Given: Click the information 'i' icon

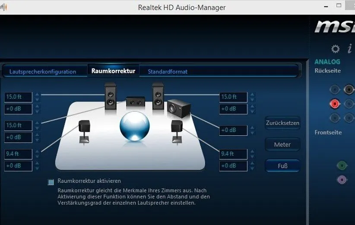Looking at the screenshot, I should pyautogui.click(x=349, y=49).
